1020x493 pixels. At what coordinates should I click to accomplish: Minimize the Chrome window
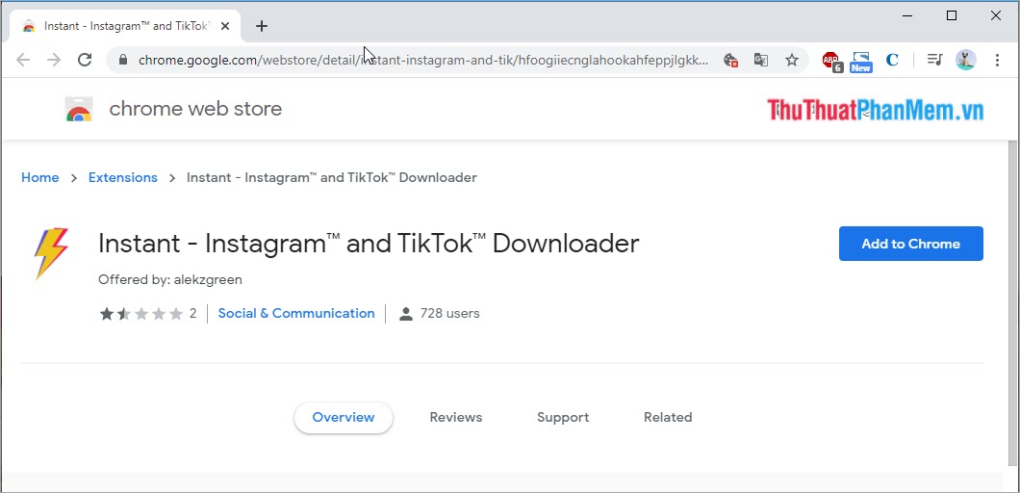tap(906, 15)
